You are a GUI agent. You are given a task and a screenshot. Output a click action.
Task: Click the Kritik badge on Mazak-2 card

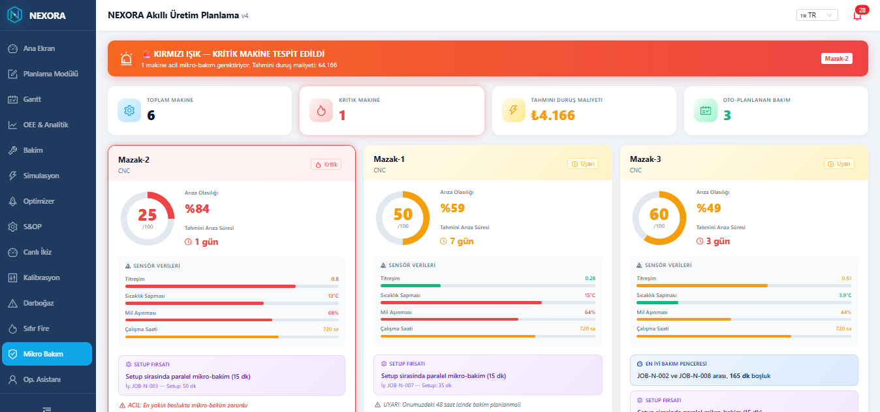click(x=326, y=165)
